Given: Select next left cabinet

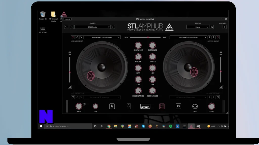Looking at the screenshot, I should click(81, 37).
